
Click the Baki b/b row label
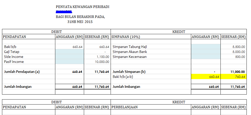pyautogui.click(x=10, y=47)
